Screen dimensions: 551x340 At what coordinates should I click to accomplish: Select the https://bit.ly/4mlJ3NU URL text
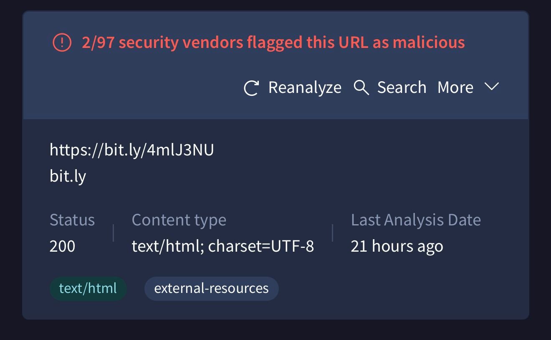pos(131,150)
